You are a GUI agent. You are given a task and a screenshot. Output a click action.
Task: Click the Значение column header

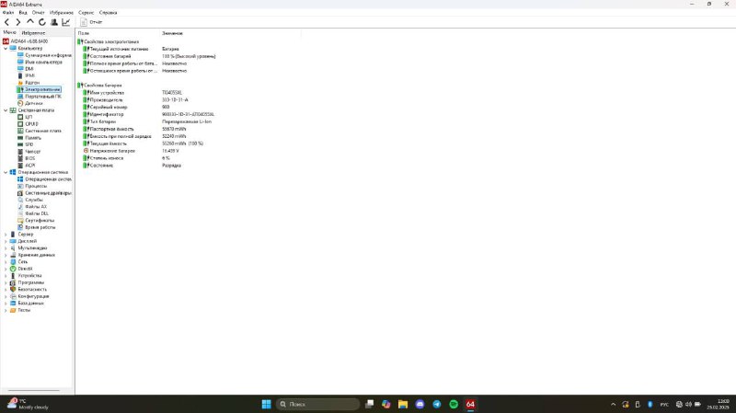[x=172, y=32]
